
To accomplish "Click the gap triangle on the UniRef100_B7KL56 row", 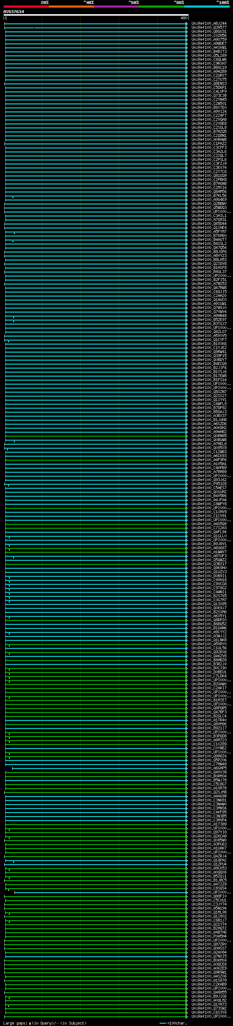I will click(x=13, y=197).
